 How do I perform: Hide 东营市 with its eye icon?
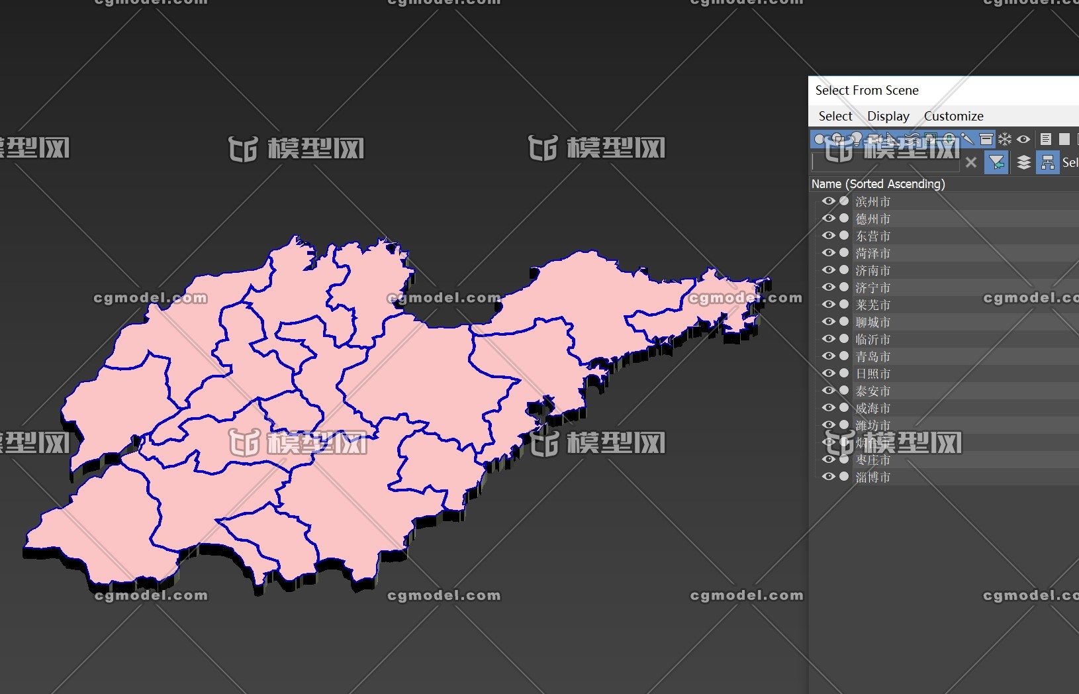[828, 235]
